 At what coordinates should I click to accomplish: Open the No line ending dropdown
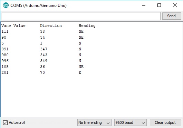coord(94,122)
